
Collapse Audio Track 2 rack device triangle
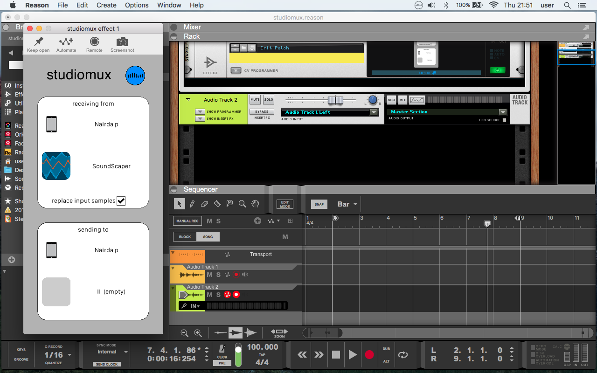pos(188,100)
